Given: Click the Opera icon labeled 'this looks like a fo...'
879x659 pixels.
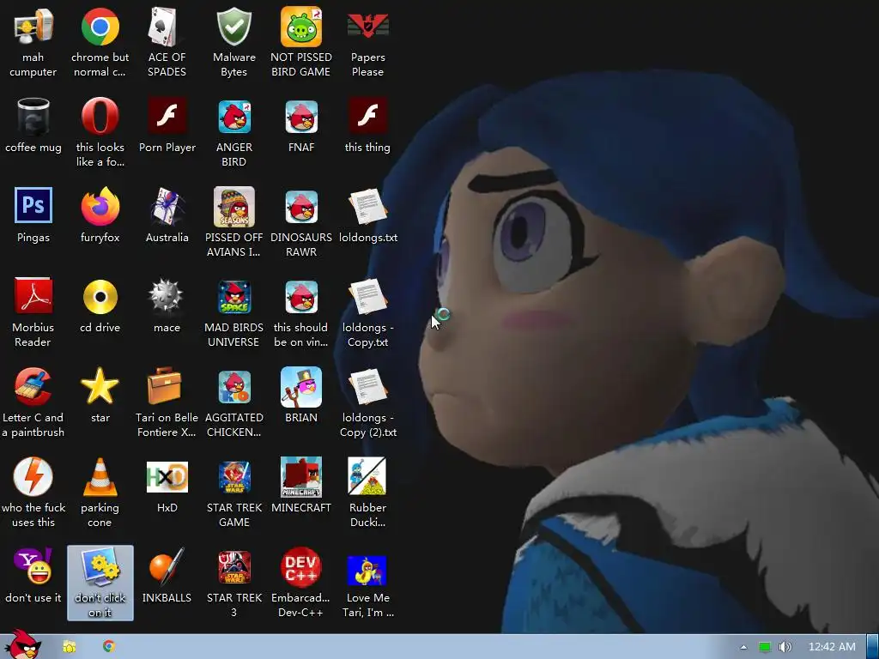Looking at the screenshot, I should [100, 117].
